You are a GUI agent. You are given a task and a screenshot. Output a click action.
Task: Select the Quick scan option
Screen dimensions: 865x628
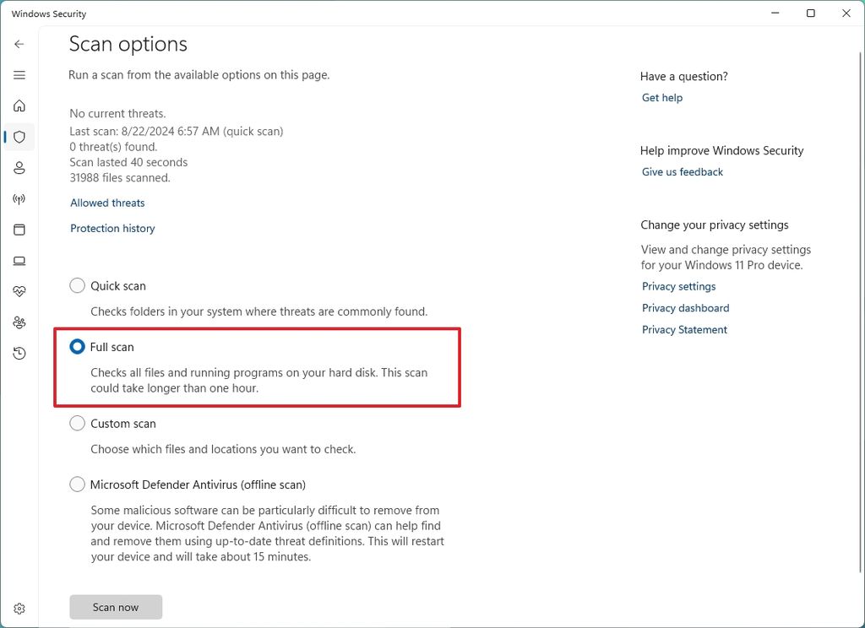point(77,285)
